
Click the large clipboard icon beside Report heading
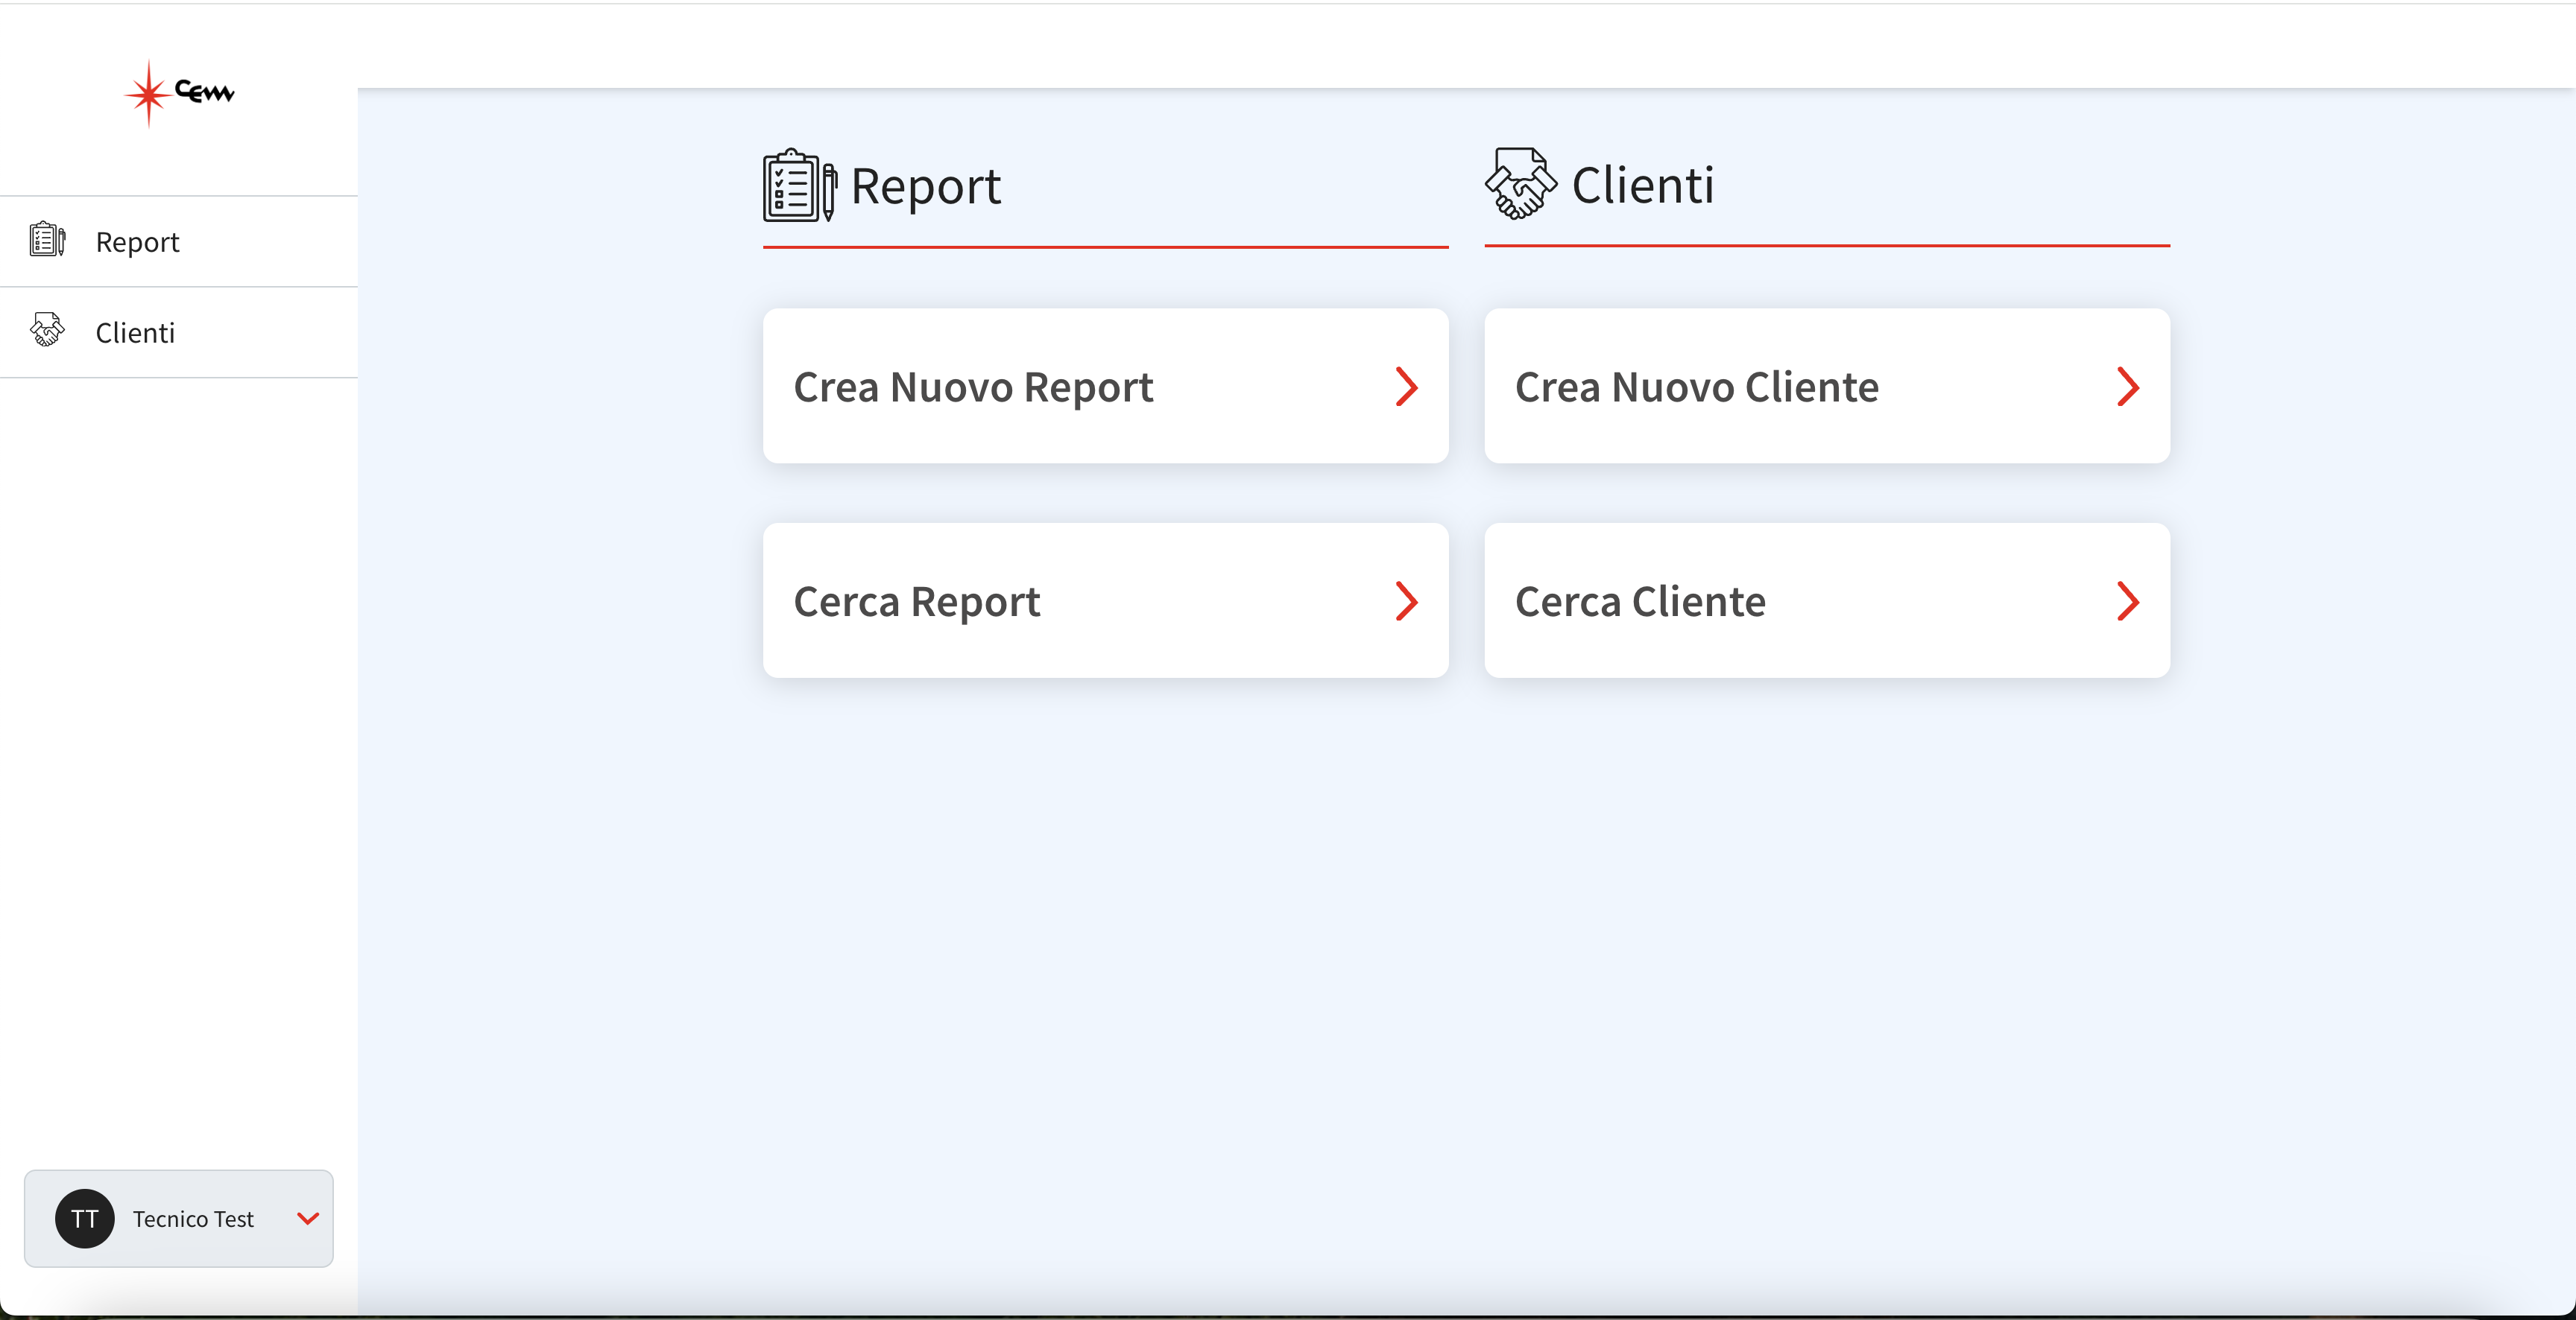[800, 185]
